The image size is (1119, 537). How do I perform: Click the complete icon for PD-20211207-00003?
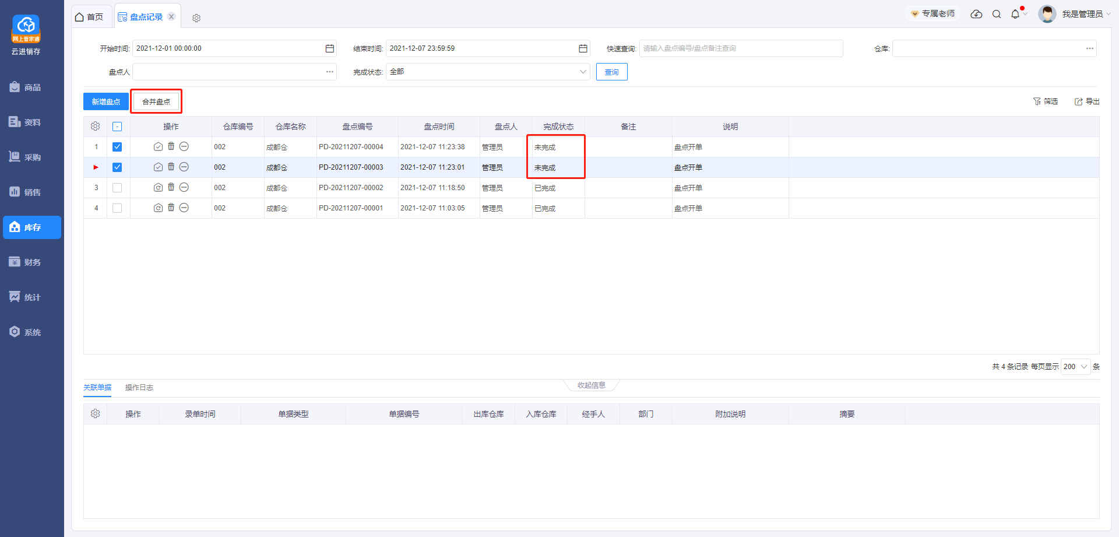tap(158, 167)
